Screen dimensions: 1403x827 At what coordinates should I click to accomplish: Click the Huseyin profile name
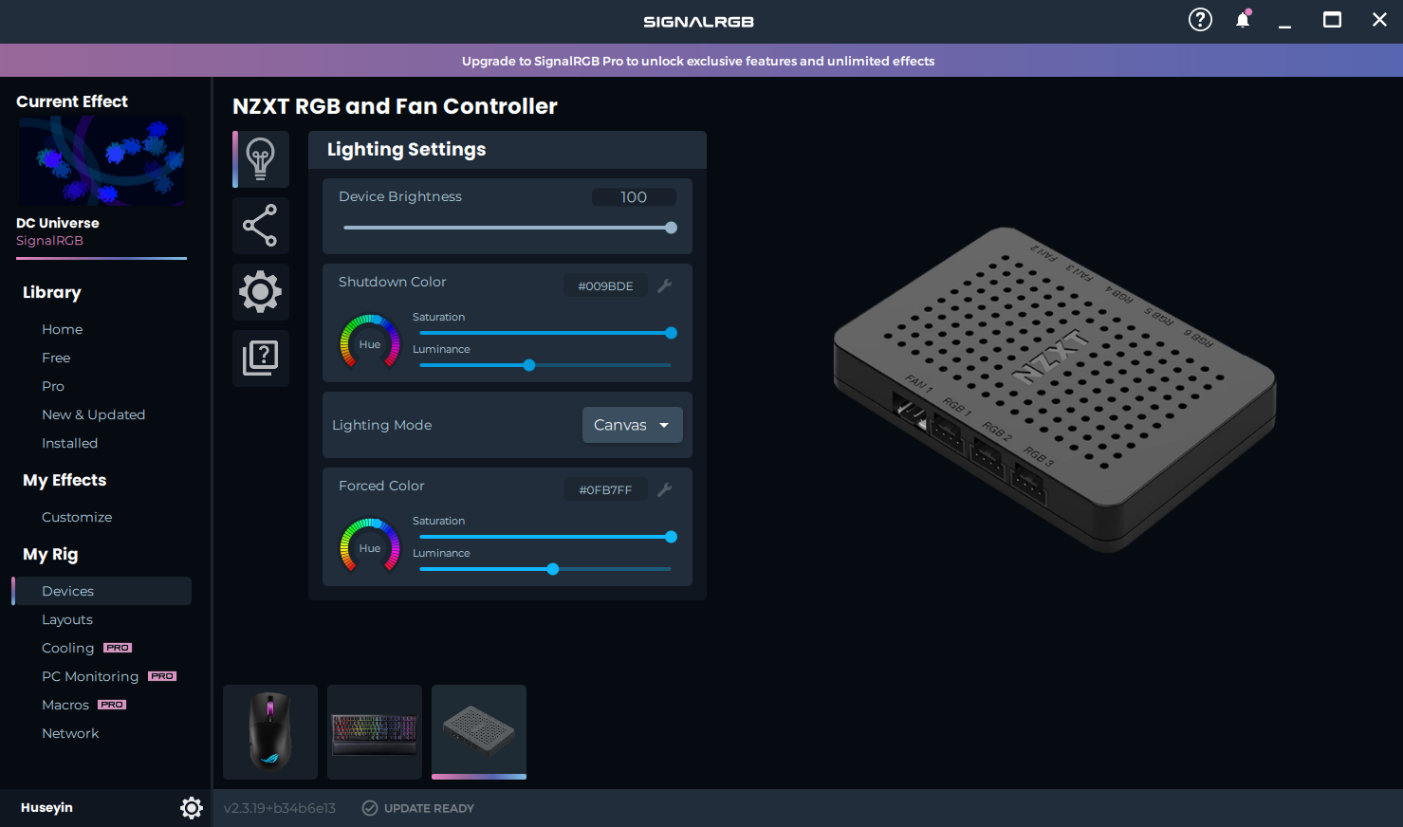[46, 808]
